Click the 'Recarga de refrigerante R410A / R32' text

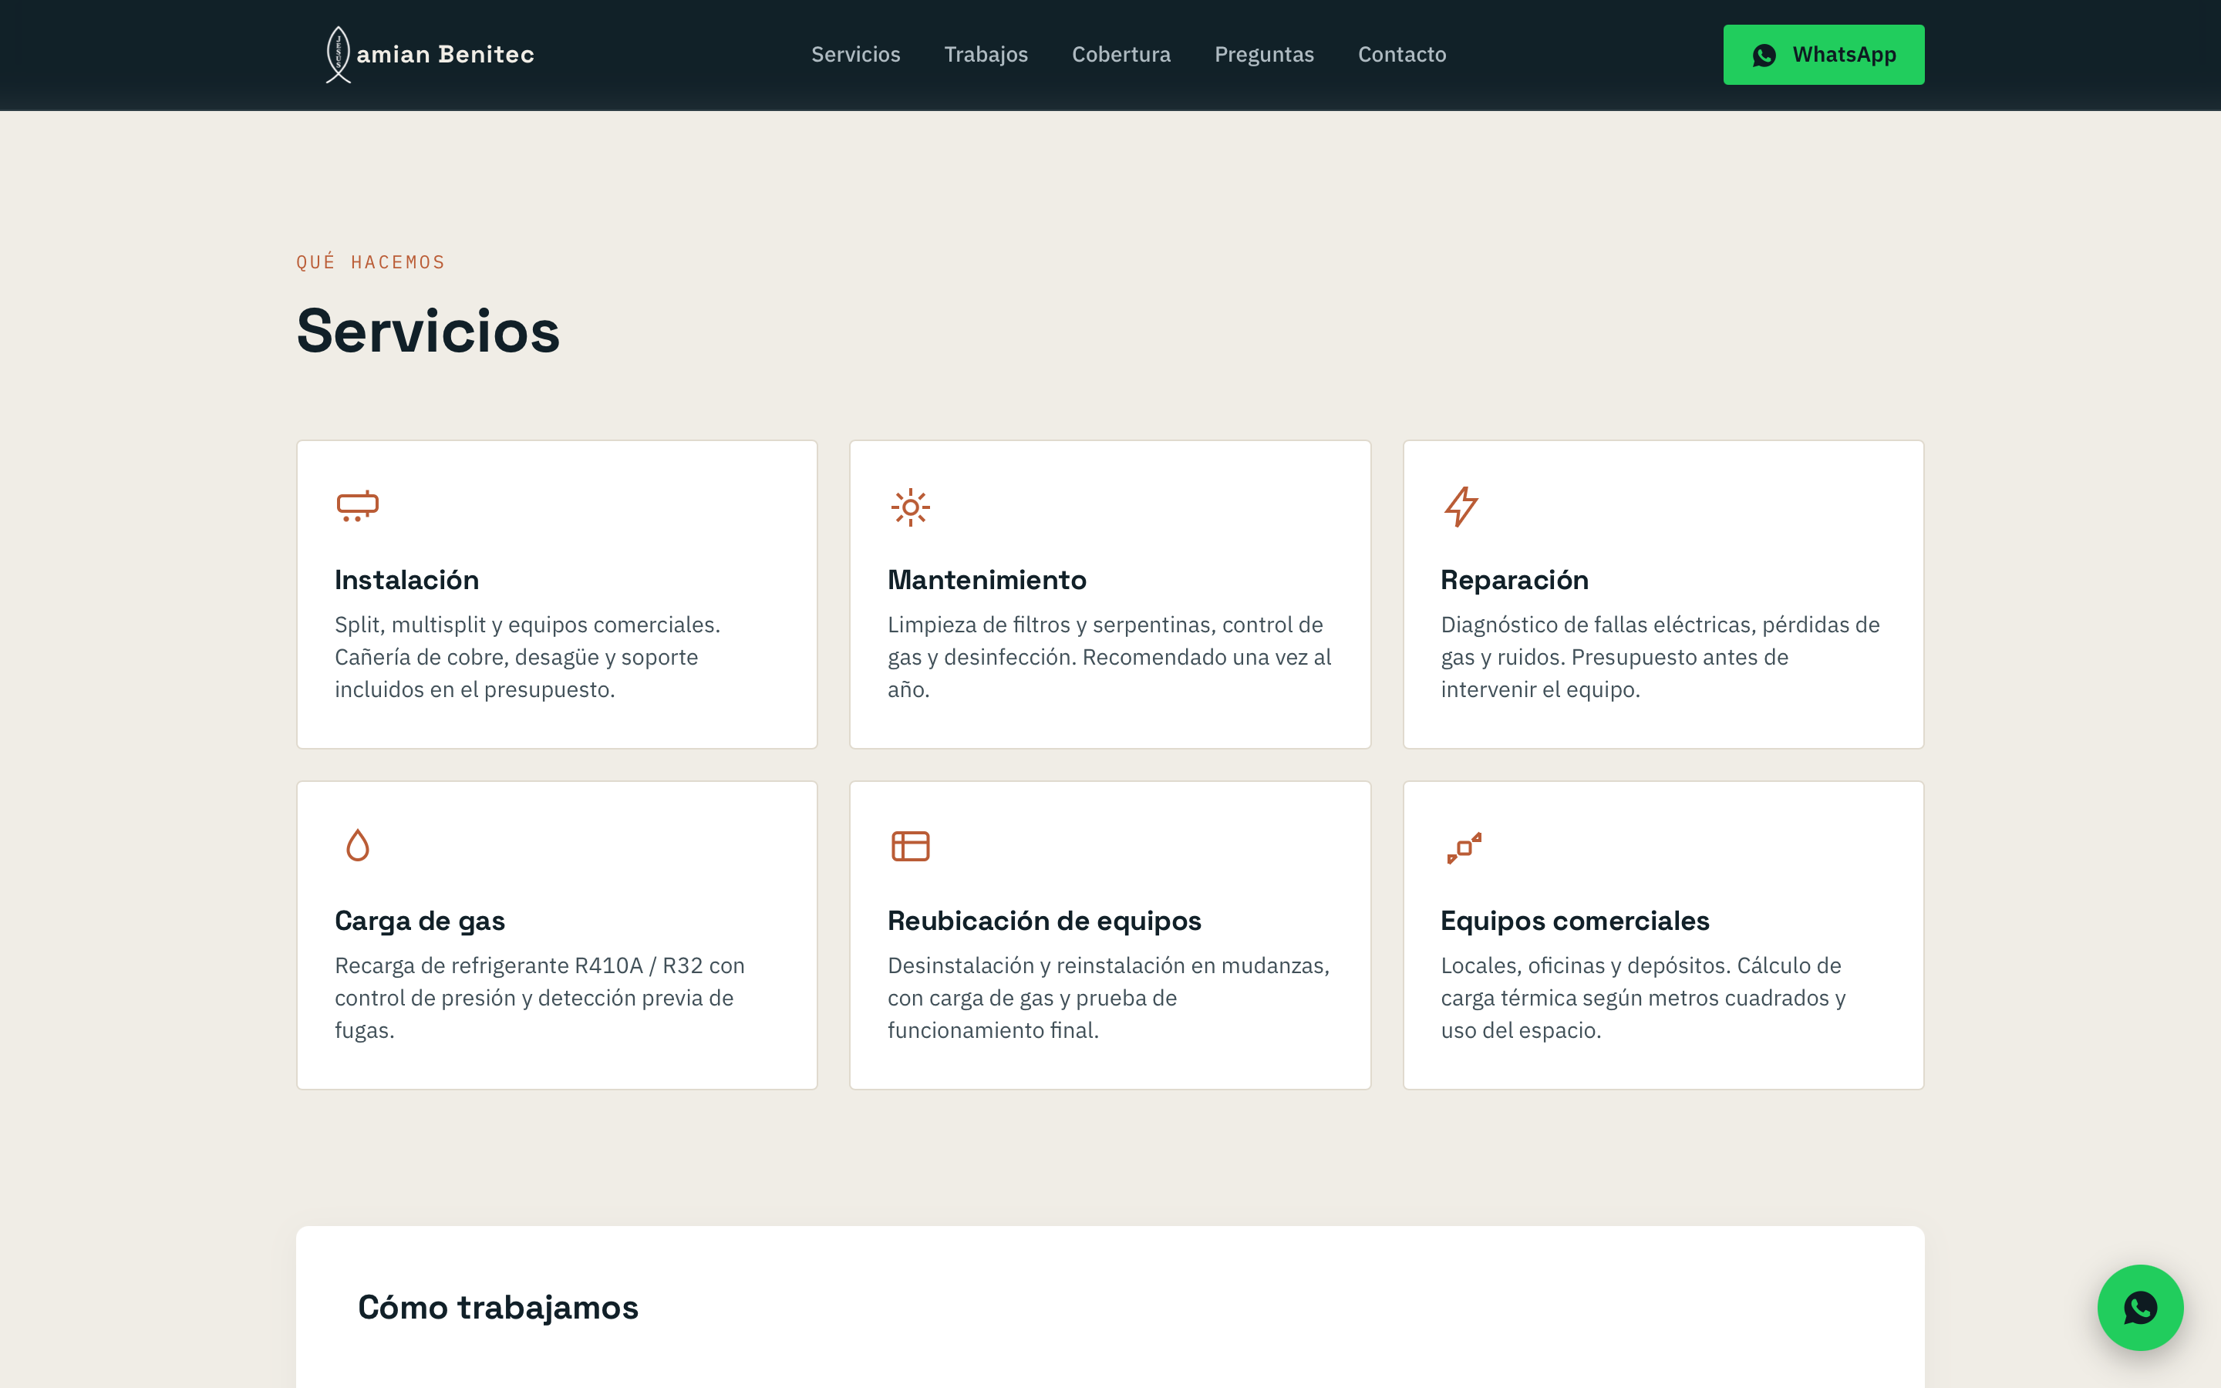(539, 998)
